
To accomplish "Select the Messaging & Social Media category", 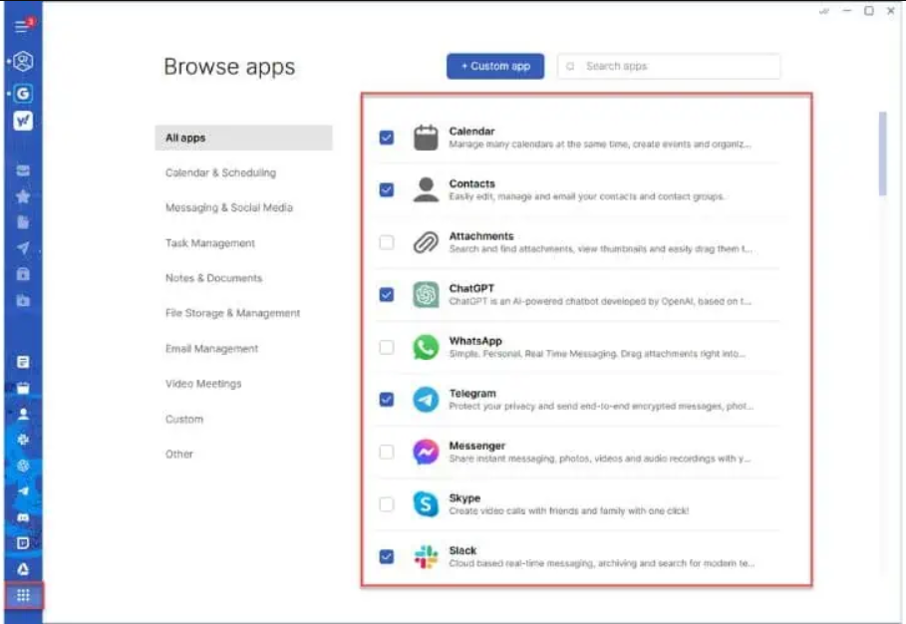I will click(x=229, y=207).
